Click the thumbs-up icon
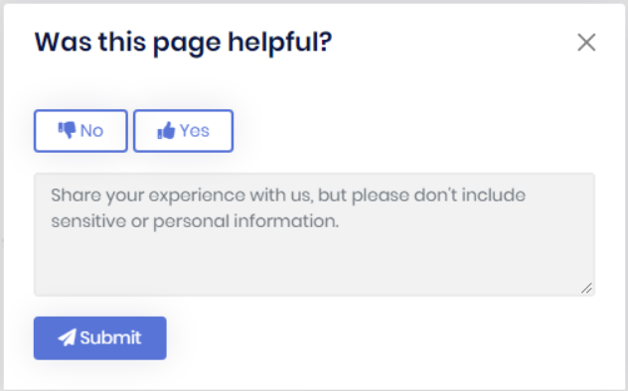Screen dimensions: 628x391 pos(166,130)
